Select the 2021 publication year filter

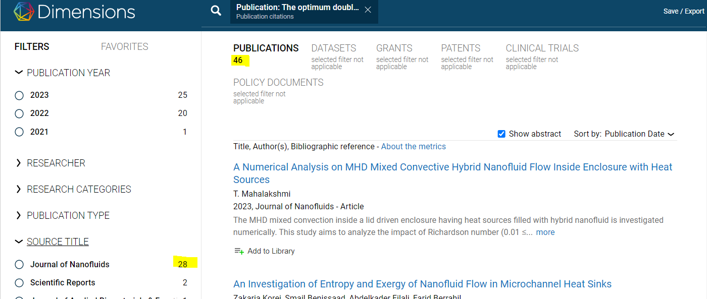[x=19, y=132]
